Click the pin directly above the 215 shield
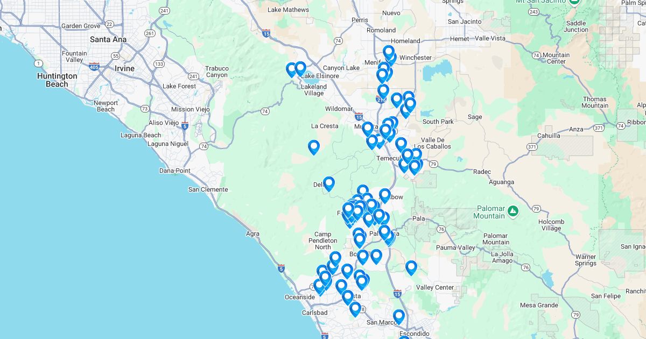 383,91
